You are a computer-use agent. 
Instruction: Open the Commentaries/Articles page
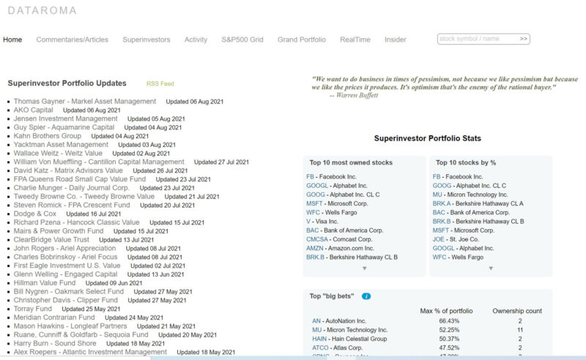(x=72, y=40)
